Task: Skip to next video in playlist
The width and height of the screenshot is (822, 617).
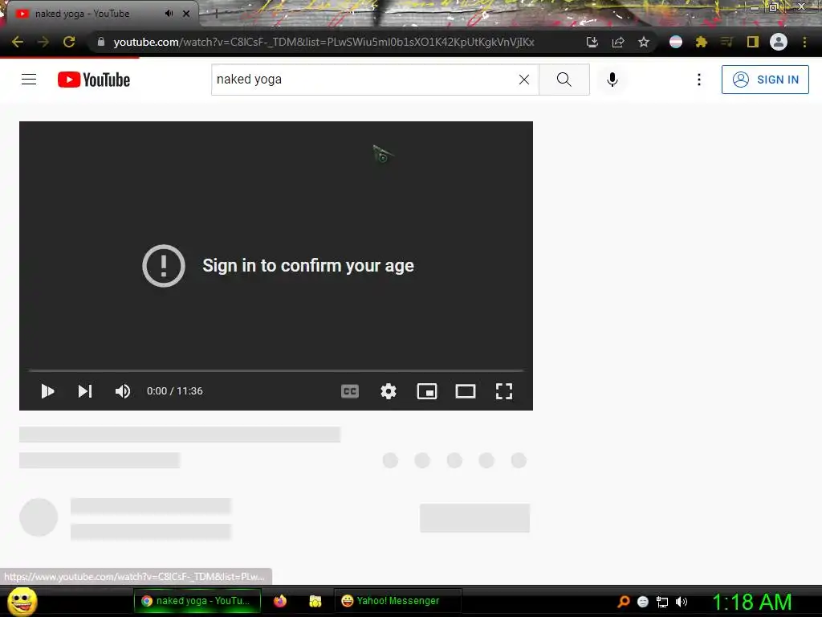Action: coord(85,391)
